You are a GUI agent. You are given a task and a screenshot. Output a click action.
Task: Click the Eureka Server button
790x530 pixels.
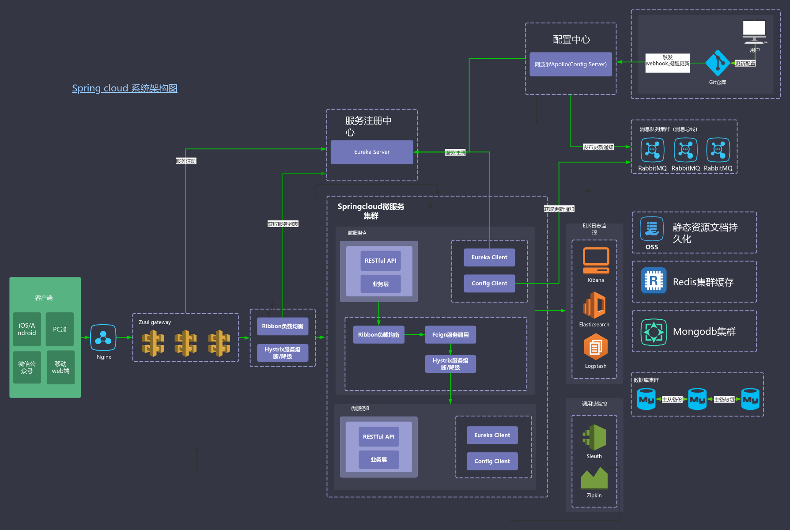[371, 151]
